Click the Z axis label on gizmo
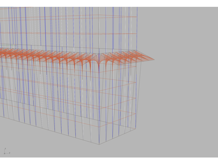The height and width of the screenshot is (164, 218). 5,149
